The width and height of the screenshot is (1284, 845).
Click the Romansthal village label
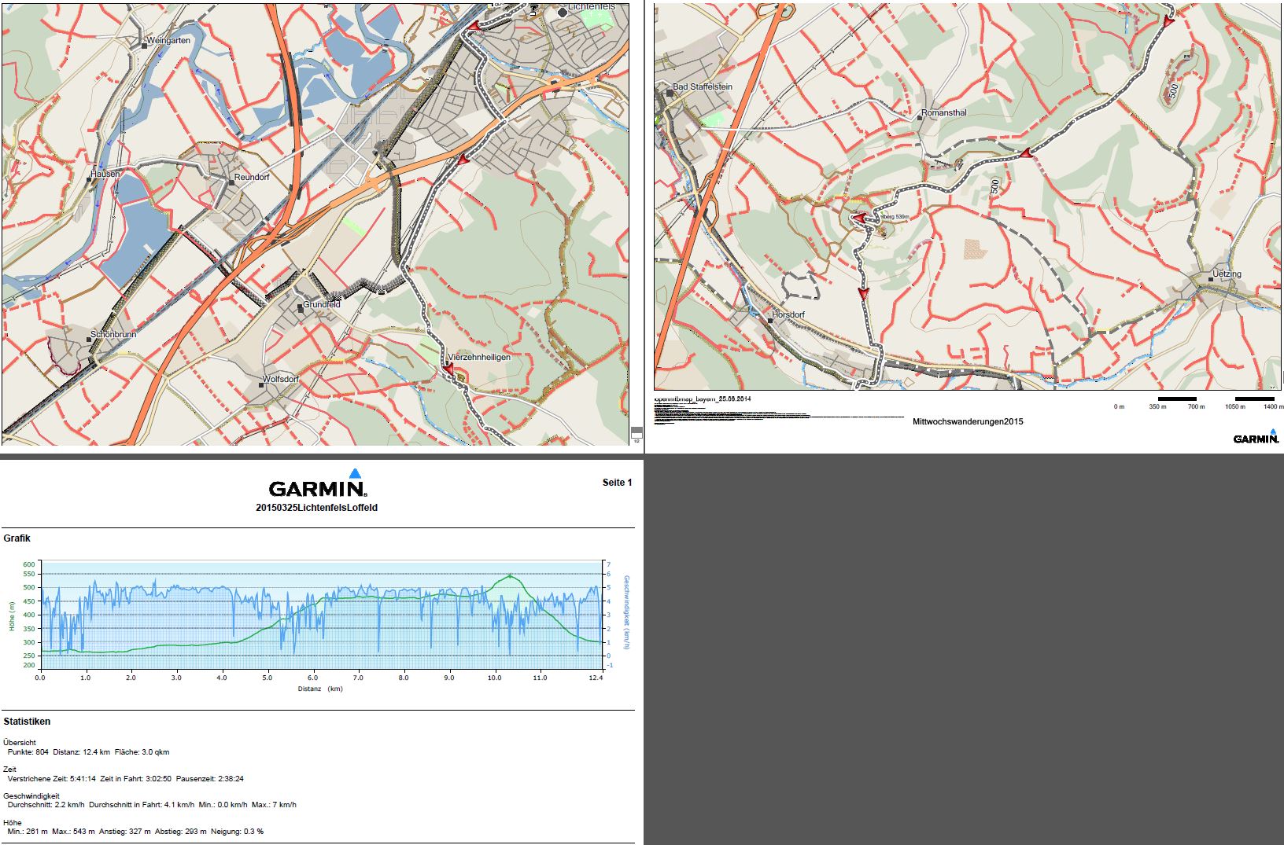tap(943, 113)
